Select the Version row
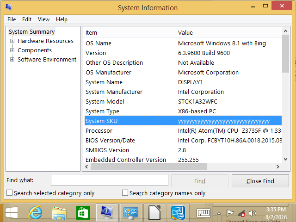Viewport: 296px width, 222px height. 183,53
